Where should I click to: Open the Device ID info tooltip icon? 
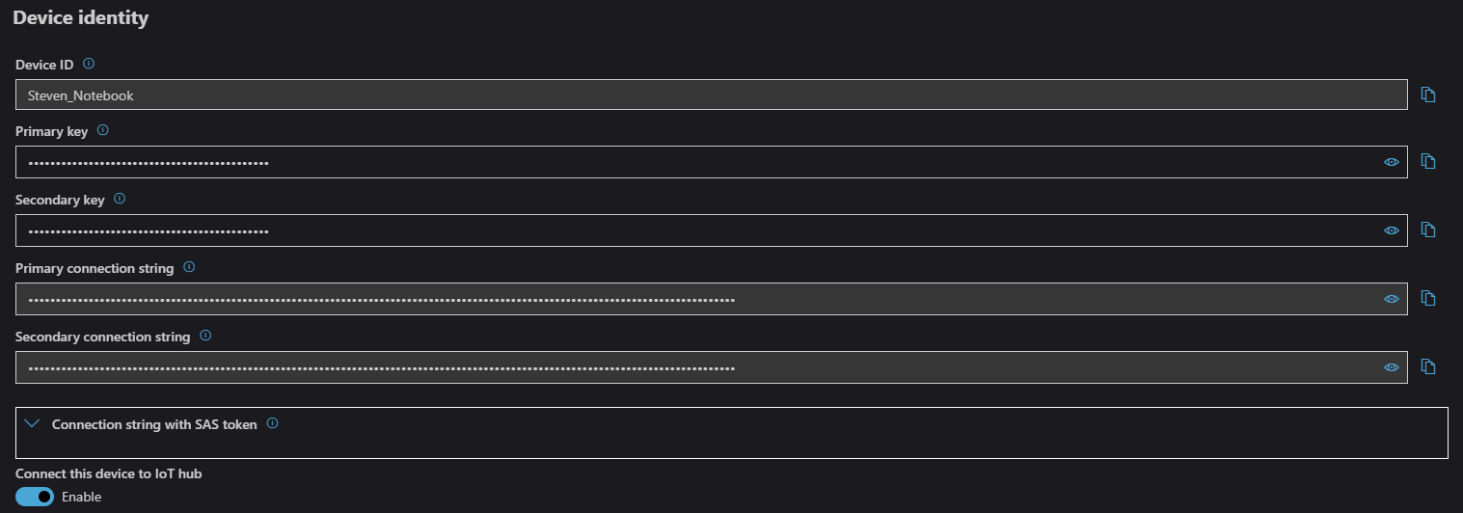89,64
